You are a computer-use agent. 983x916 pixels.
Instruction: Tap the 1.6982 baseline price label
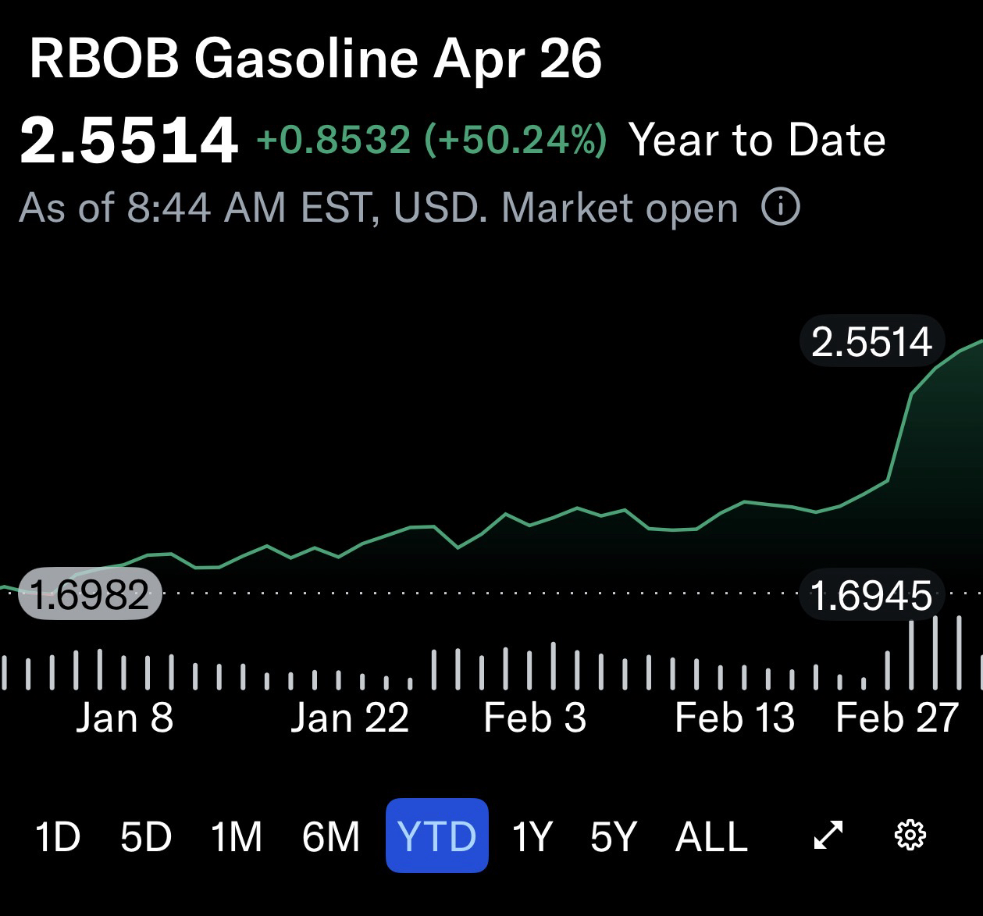point(90,596)
